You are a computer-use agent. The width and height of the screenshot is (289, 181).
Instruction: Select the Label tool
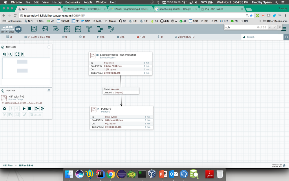click(x=111, y=29)
